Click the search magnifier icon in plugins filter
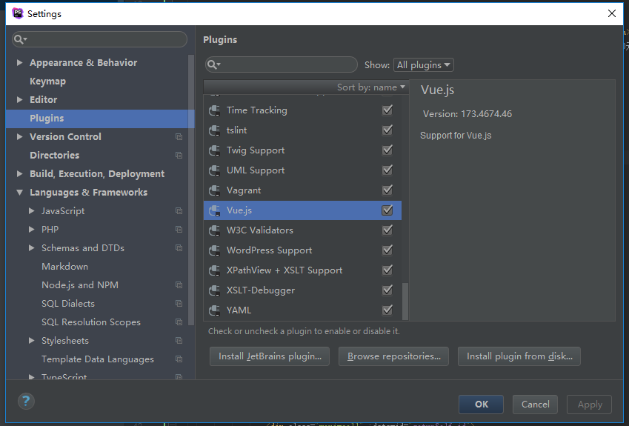The height and width of the screenshot is (426, 629). pyautogui.click(x=214, y=64)
